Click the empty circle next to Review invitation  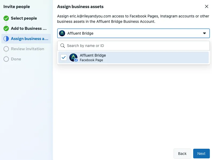(x=6, y=49)
